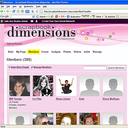Open the PageRank dropdown arrow
This screenshot has width=128, height=128.
(91, 17)
